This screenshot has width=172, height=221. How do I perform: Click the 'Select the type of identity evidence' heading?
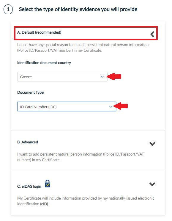tap(78, 9)
